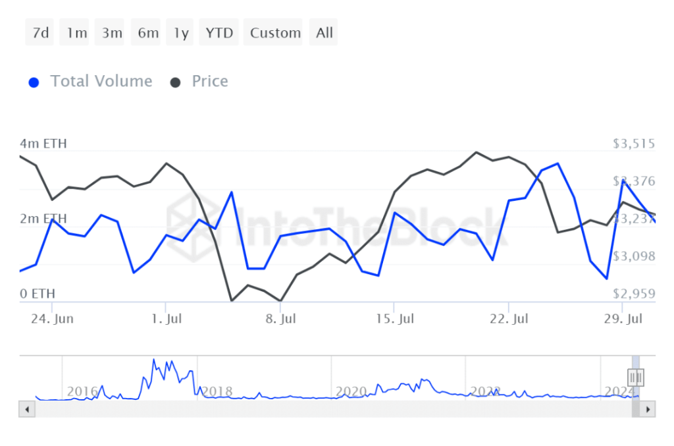
Task: Open the Custom date range picker
Action: (275, 33)
